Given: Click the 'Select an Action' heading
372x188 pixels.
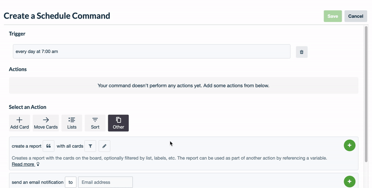Looking at the screenshot, I should point(27,107).
